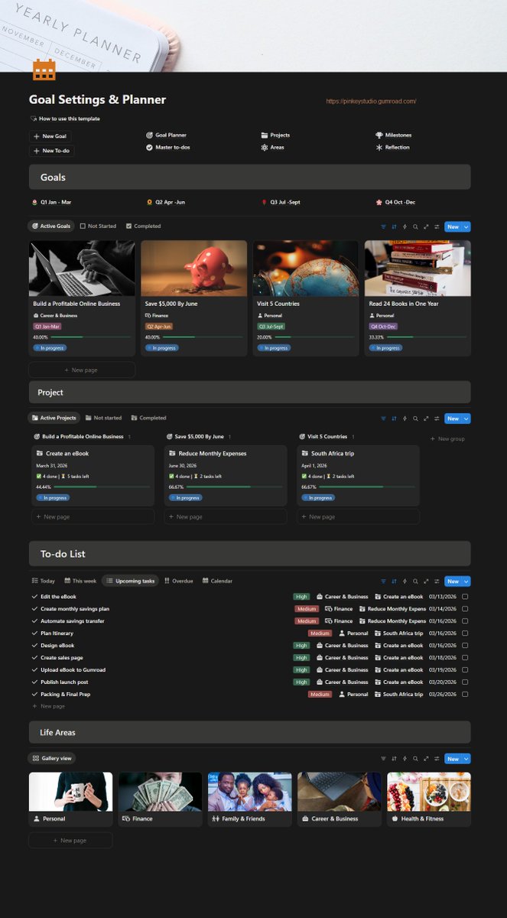Click progress bar on Save $5,000 By June card
This screenshot has width=507, height=918.
click(x=203, y=337)
